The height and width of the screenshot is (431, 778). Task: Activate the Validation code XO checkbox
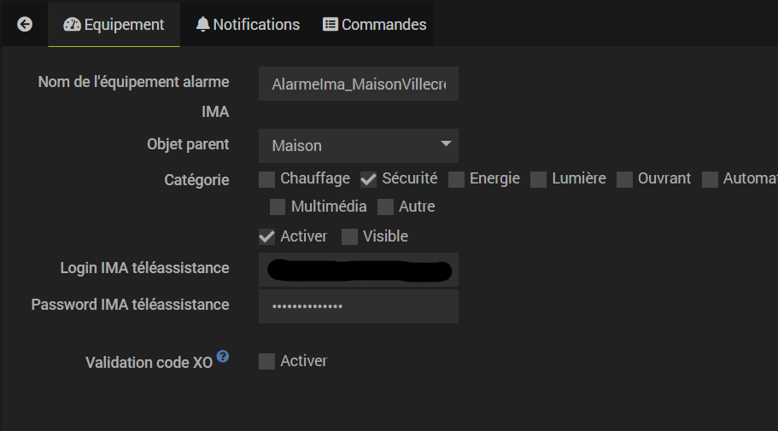coord(267,361)
